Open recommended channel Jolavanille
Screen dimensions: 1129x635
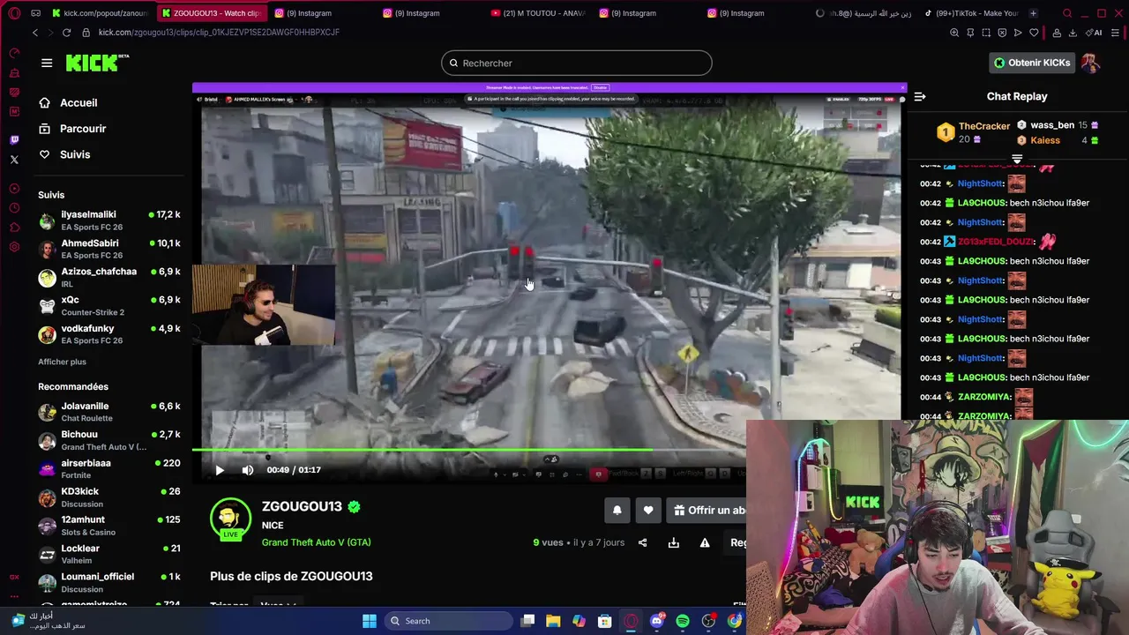[109, 412]
